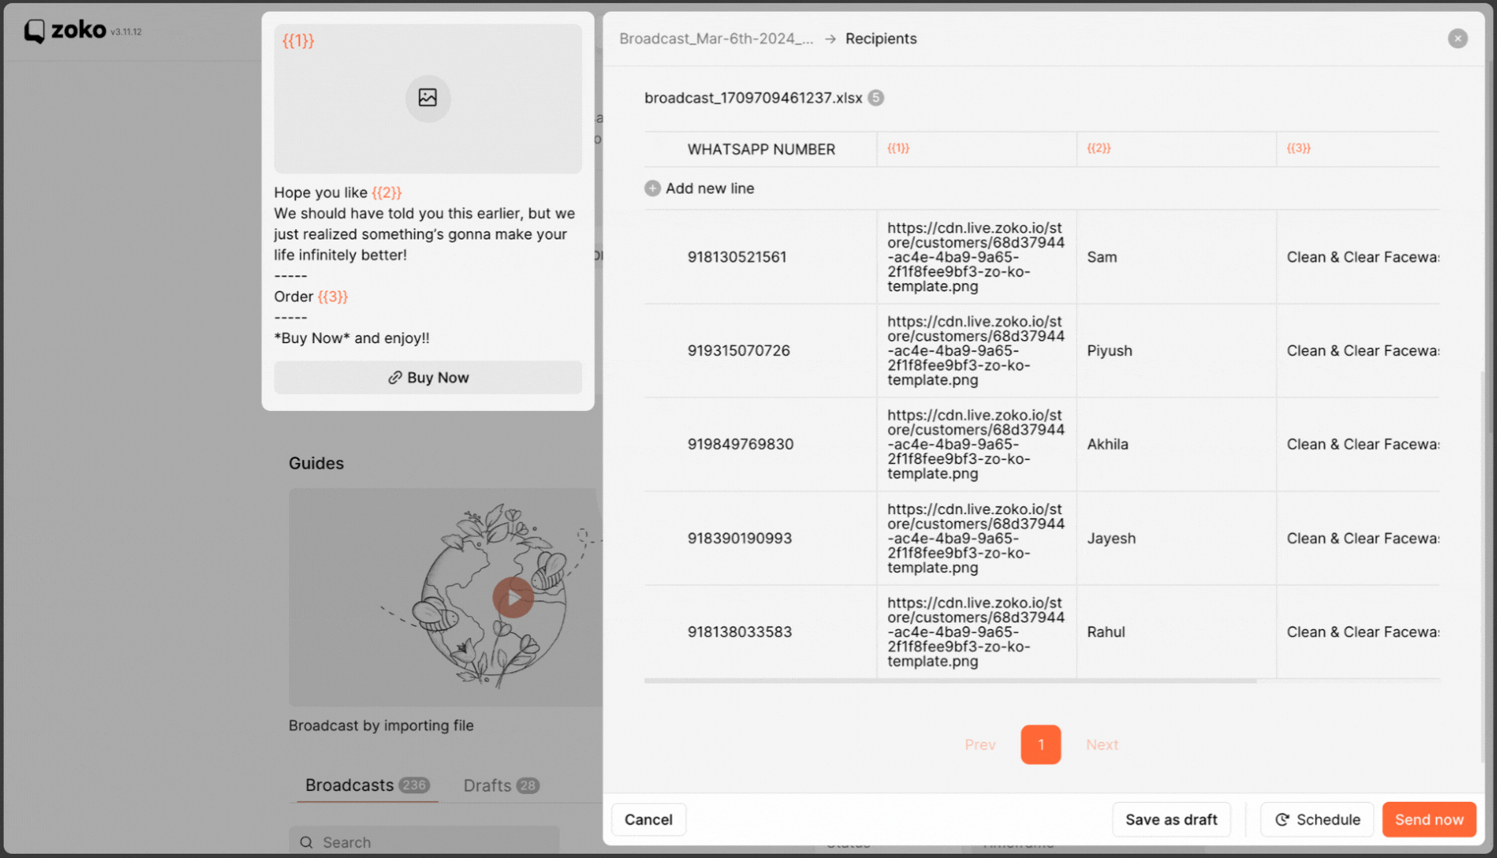Click the Order {{3}} line in preview

click(x=311, y=296)
